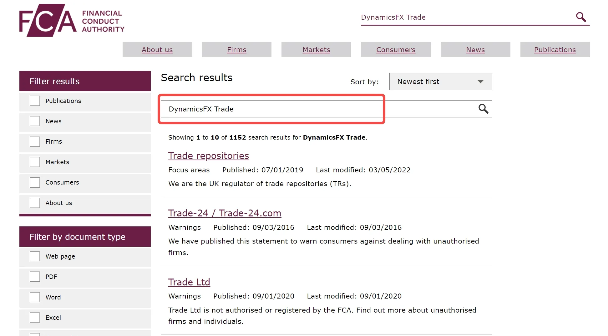Tick the News filter checkbox
This screenshot has height=336, width=608.
click(x=35, y=121)
